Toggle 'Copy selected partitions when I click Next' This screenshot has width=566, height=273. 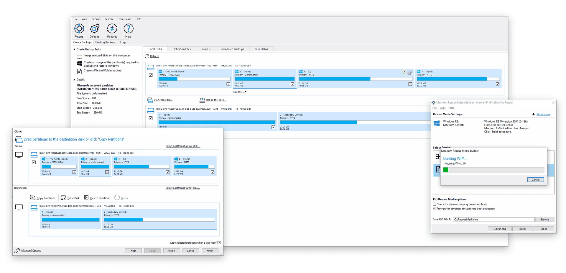[219, 243]
